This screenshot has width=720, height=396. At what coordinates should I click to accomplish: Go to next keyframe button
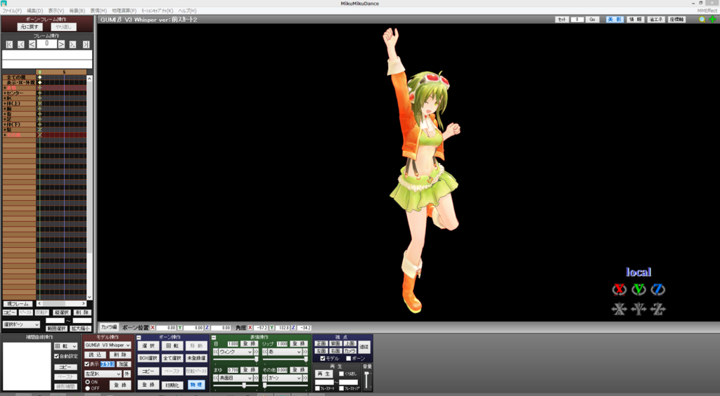click(72, 44)
